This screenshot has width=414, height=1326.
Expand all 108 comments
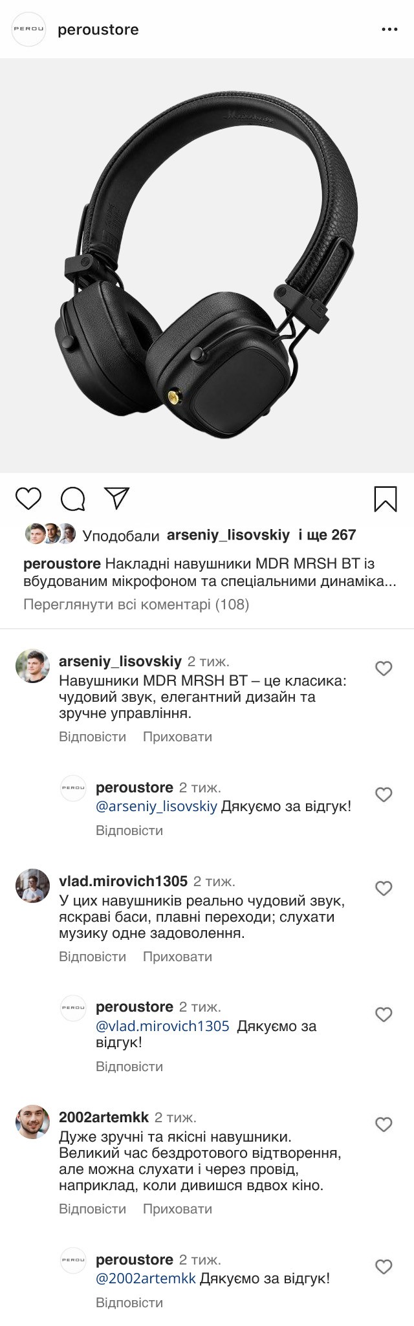136,604
